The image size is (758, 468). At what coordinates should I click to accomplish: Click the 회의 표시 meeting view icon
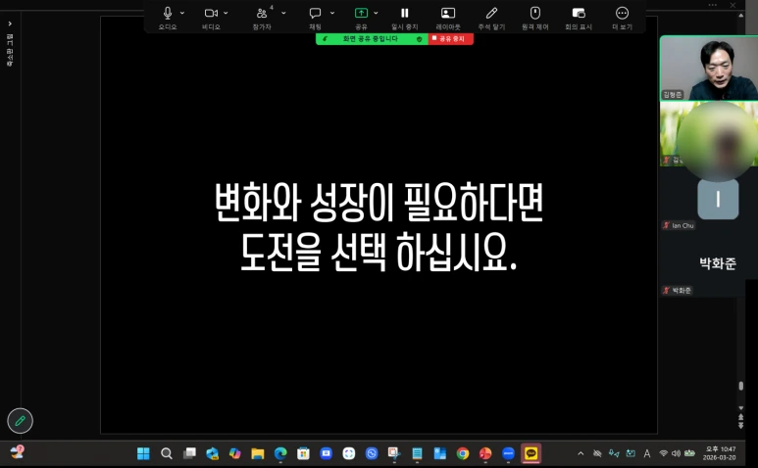[x=579, y=13]
